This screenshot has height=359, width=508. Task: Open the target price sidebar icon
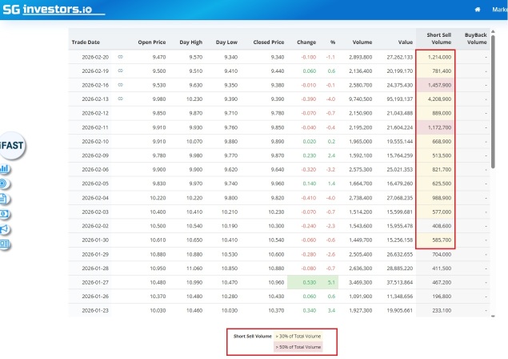click(4, 184)
